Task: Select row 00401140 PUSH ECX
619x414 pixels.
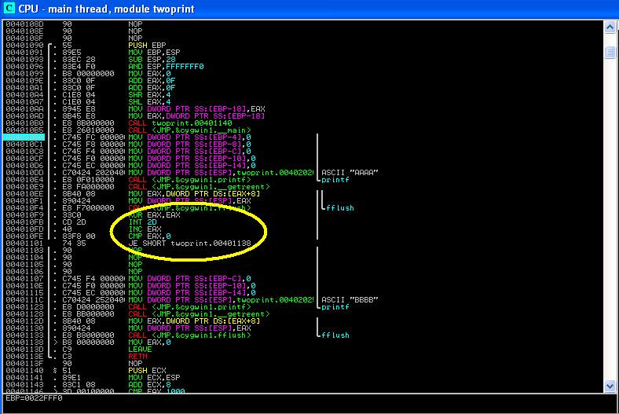Action: coord(303,371)
